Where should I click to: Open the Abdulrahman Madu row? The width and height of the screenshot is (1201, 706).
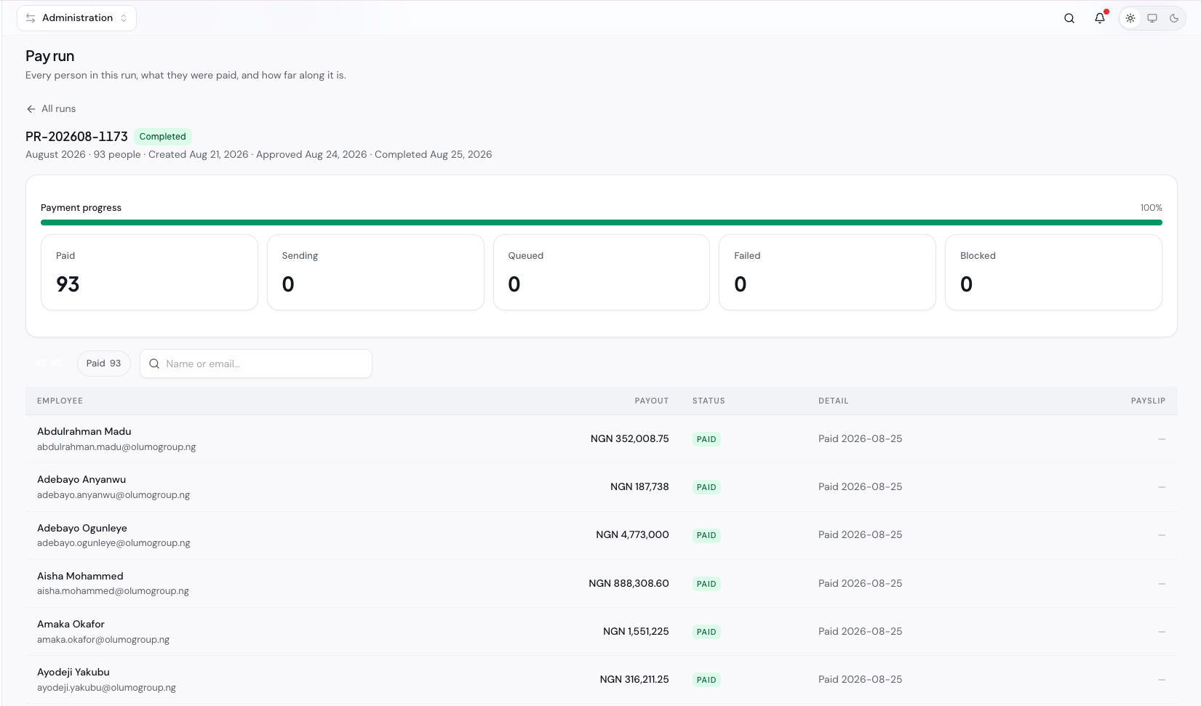[x=602, y=439]
